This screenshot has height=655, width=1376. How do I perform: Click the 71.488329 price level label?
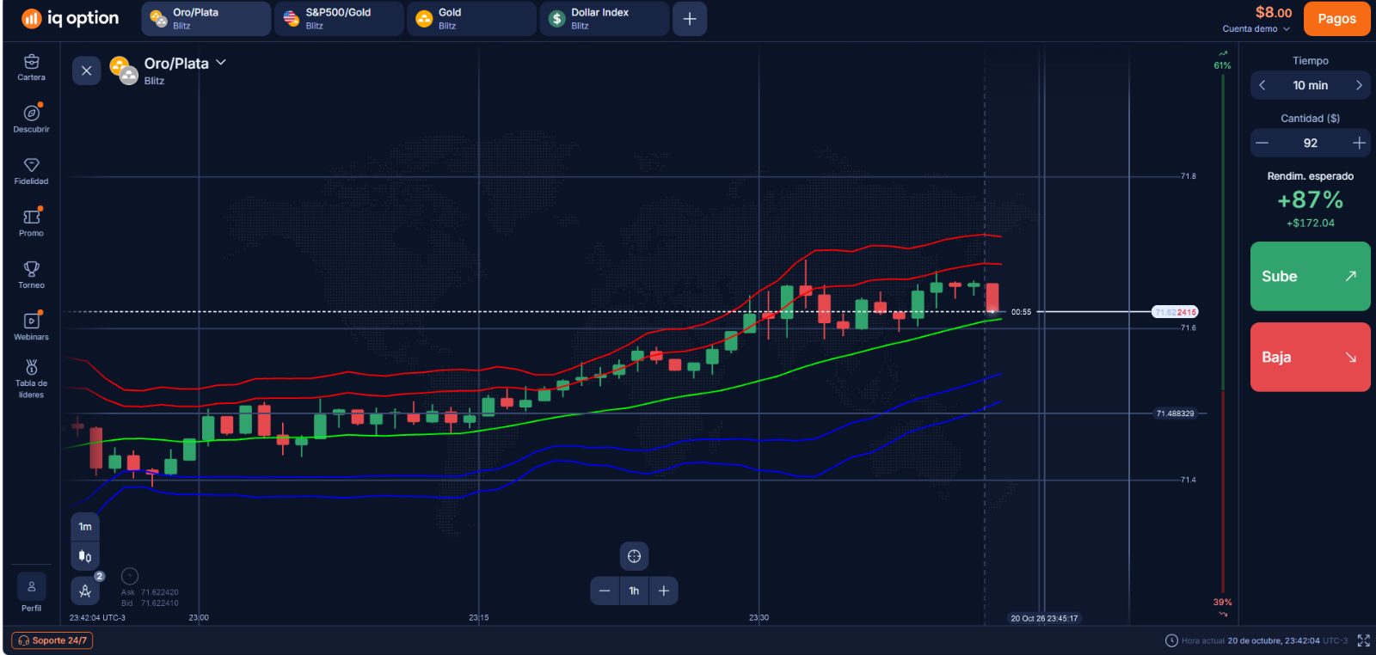[x=1175, y=413]
